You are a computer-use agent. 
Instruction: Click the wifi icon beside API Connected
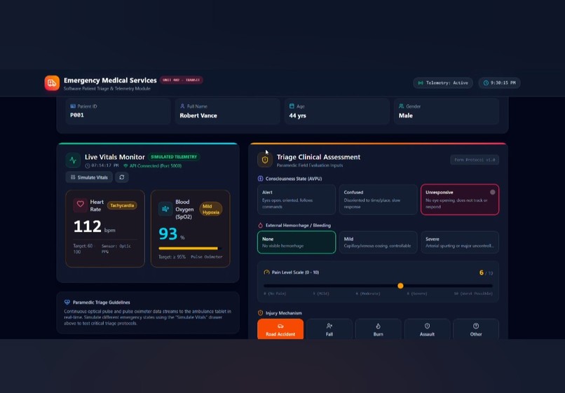pos(125,166)
